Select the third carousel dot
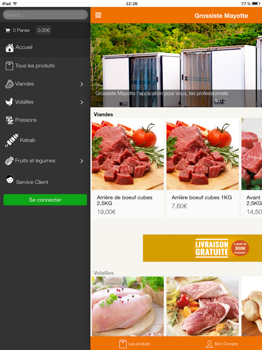262x350 pixels. [225, 100]
